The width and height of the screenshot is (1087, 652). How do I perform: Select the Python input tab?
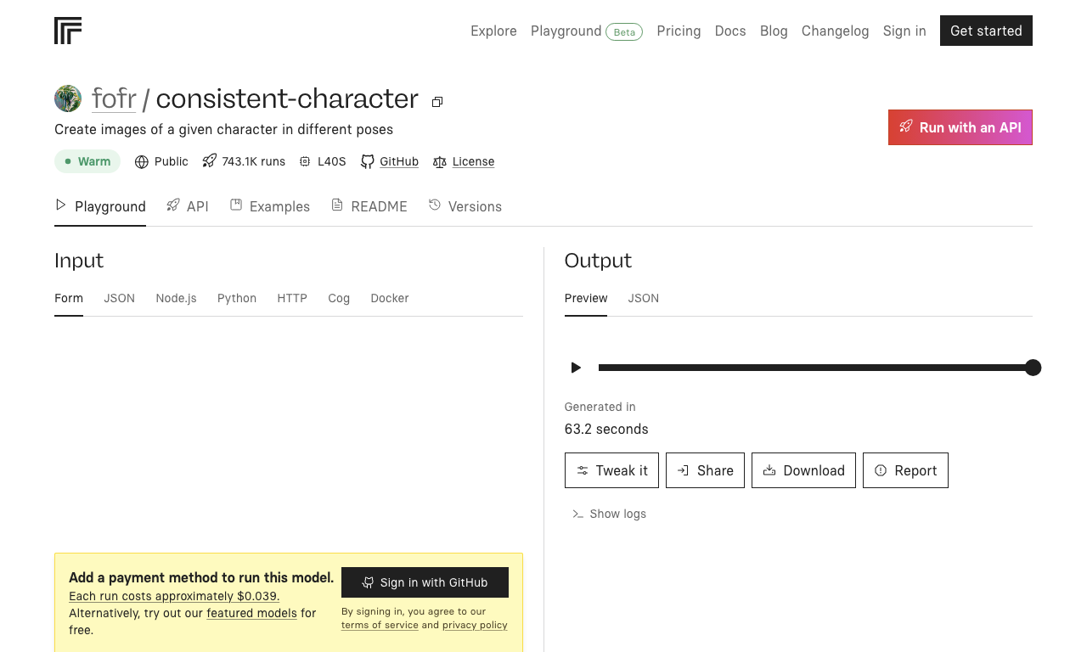[237, 298]
